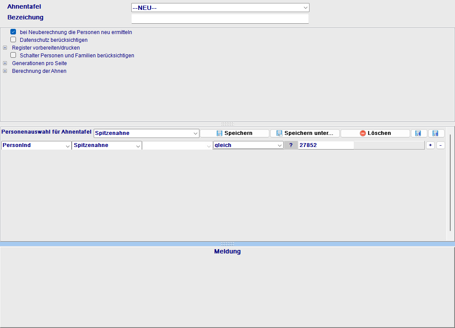Click Speichern unter to save as
Viewport: 455px width, 328px height.
305,133
